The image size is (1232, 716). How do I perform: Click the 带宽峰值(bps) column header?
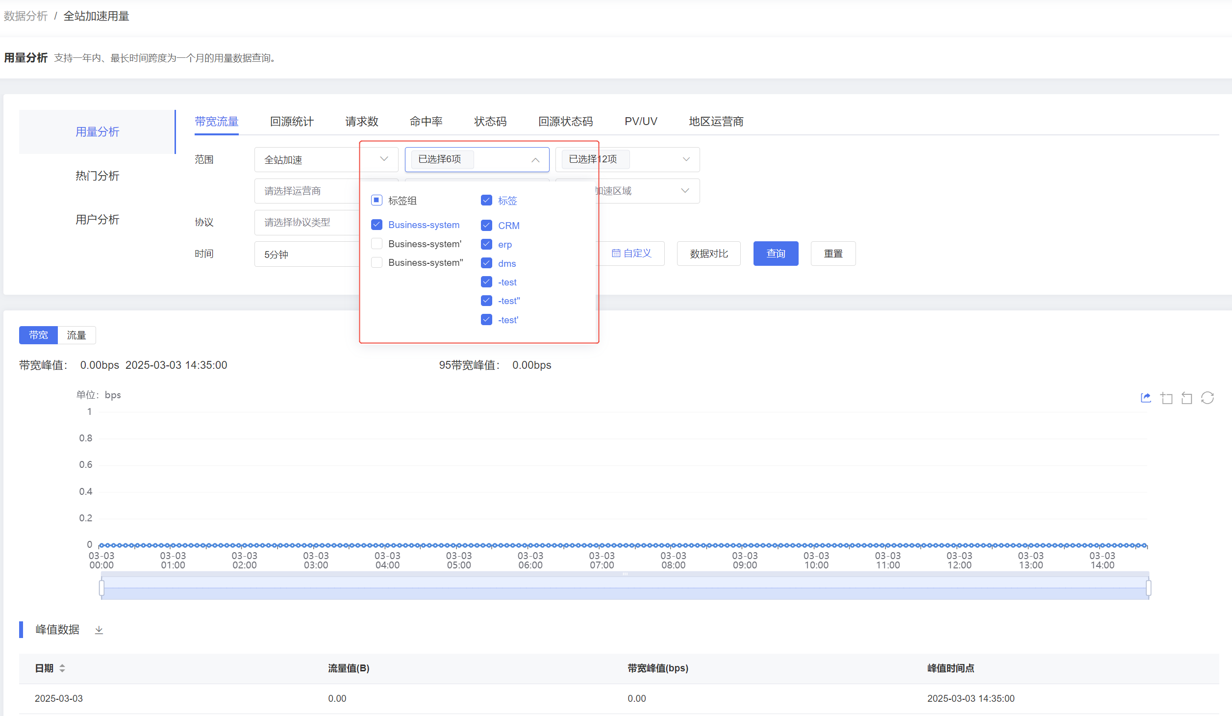(658, 668)
